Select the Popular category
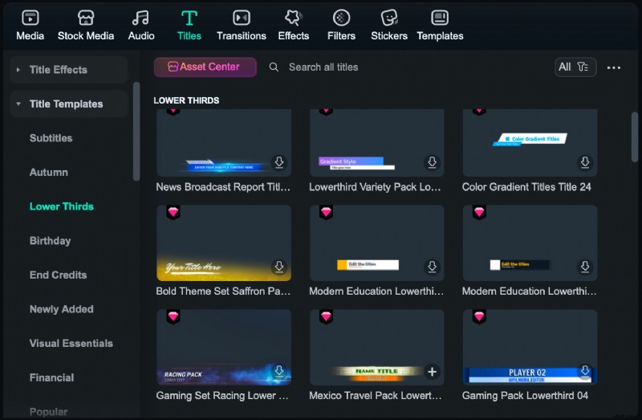 click(x=48, y=412)
